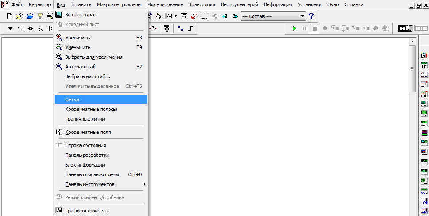
Task: Click the blue Help question mark
Action: (311, 16)
